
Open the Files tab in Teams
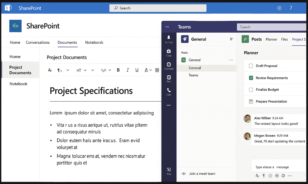284,39
